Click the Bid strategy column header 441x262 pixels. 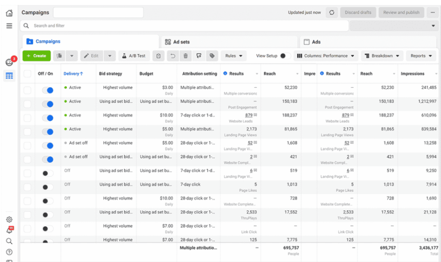(111, 73)
